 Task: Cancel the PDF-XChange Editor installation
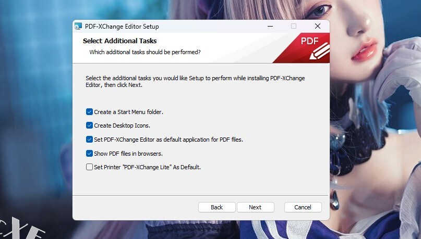(303, 207)
